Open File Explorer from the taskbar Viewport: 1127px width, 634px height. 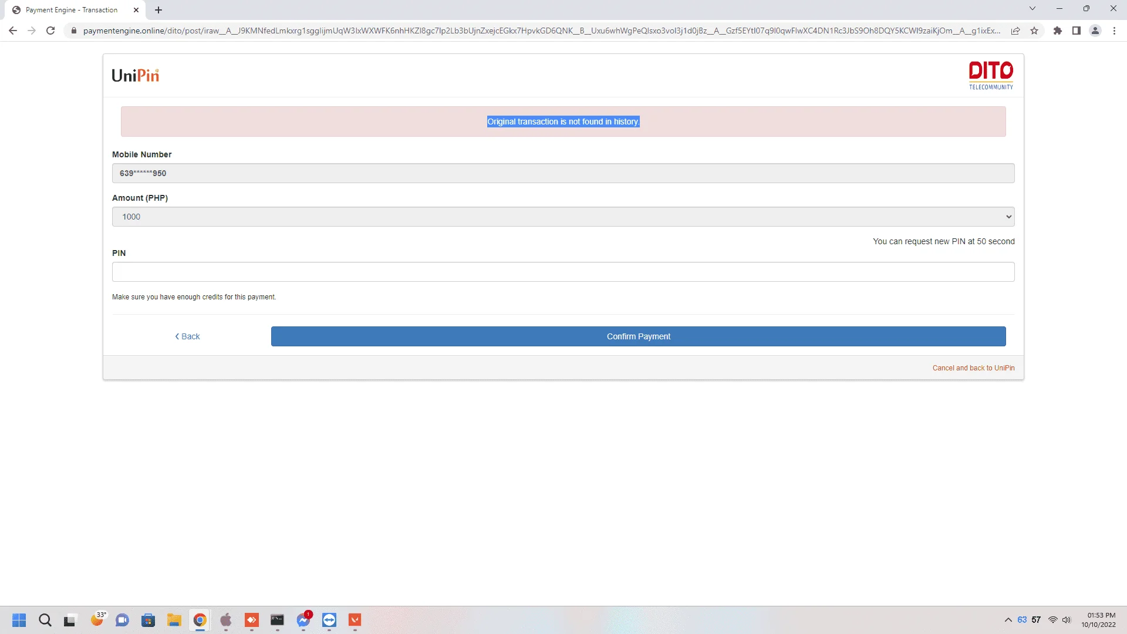pyautogui.click(x=174, y=620)
